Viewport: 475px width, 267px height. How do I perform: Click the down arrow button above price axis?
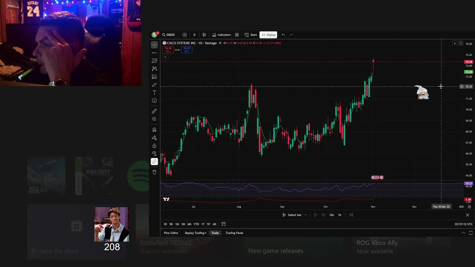click(x=454, y=43)
